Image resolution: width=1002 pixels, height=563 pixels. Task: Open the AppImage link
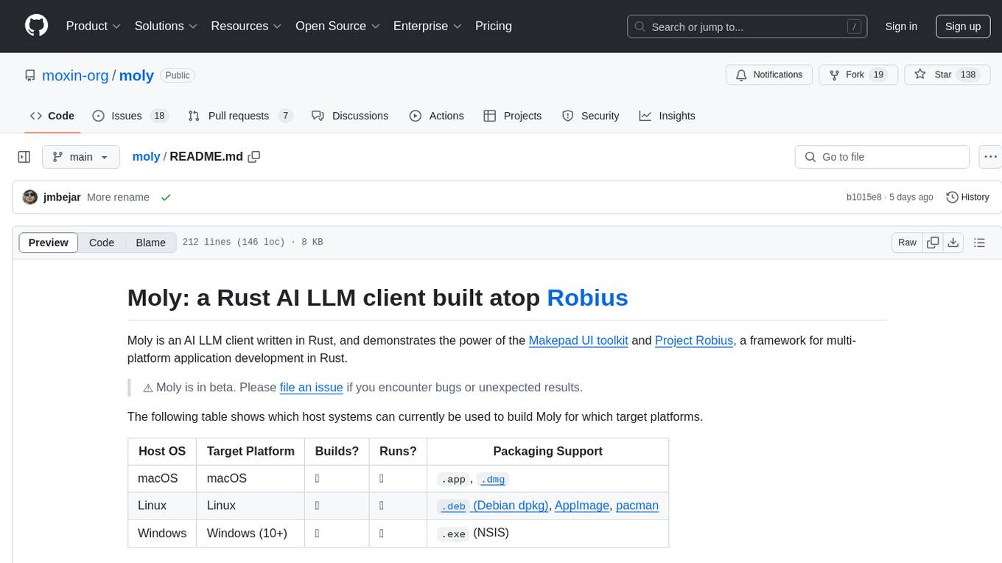[x=582, y=506]
